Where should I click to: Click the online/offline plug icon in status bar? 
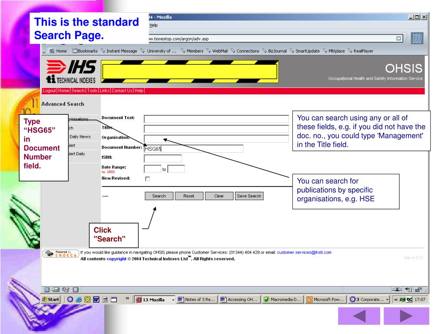pyautogui.click(x=397, y=289)
